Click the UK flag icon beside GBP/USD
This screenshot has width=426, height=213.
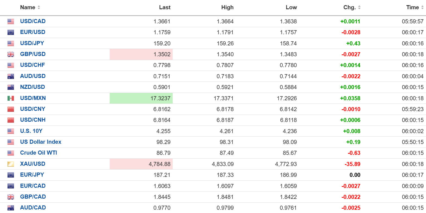click(x=11, y=54)
